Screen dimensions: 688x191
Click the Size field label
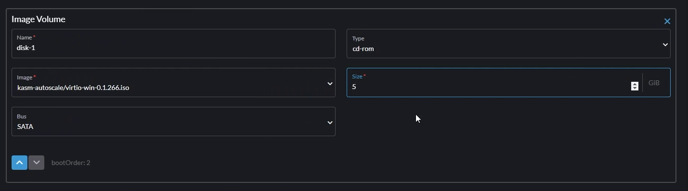(x=357, y=76)
